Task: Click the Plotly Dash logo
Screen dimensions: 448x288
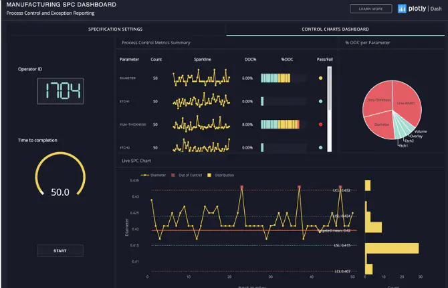Action: (x=419, y=9)
